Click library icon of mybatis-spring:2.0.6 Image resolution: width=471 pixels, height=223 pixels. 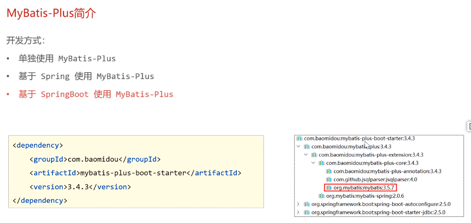coord(322,196)
